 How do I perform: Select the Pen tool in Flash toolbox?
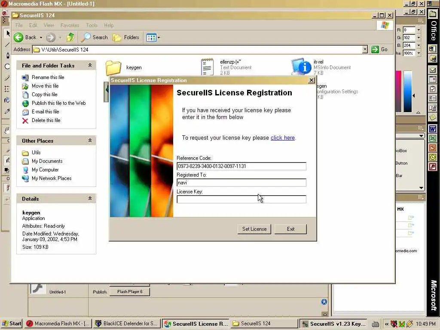point(7,55)
